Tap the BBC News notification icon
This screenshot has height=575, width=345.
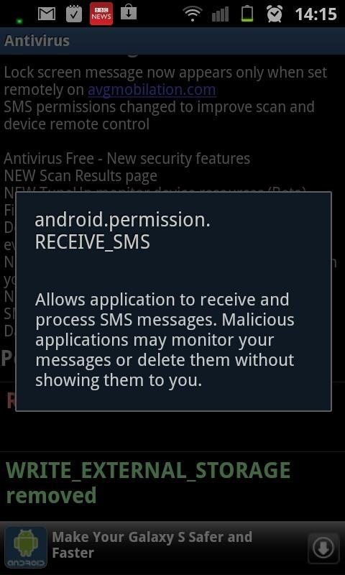[x=101, y=14]
